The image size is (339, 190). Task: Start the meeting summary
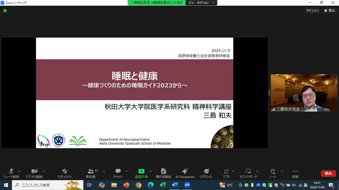[x=164, y=173]
